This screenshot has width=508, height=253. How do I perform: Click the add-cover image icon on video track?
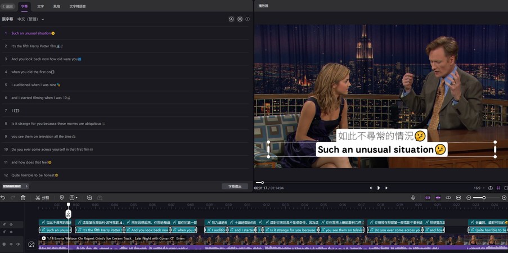tap(32, 245)
